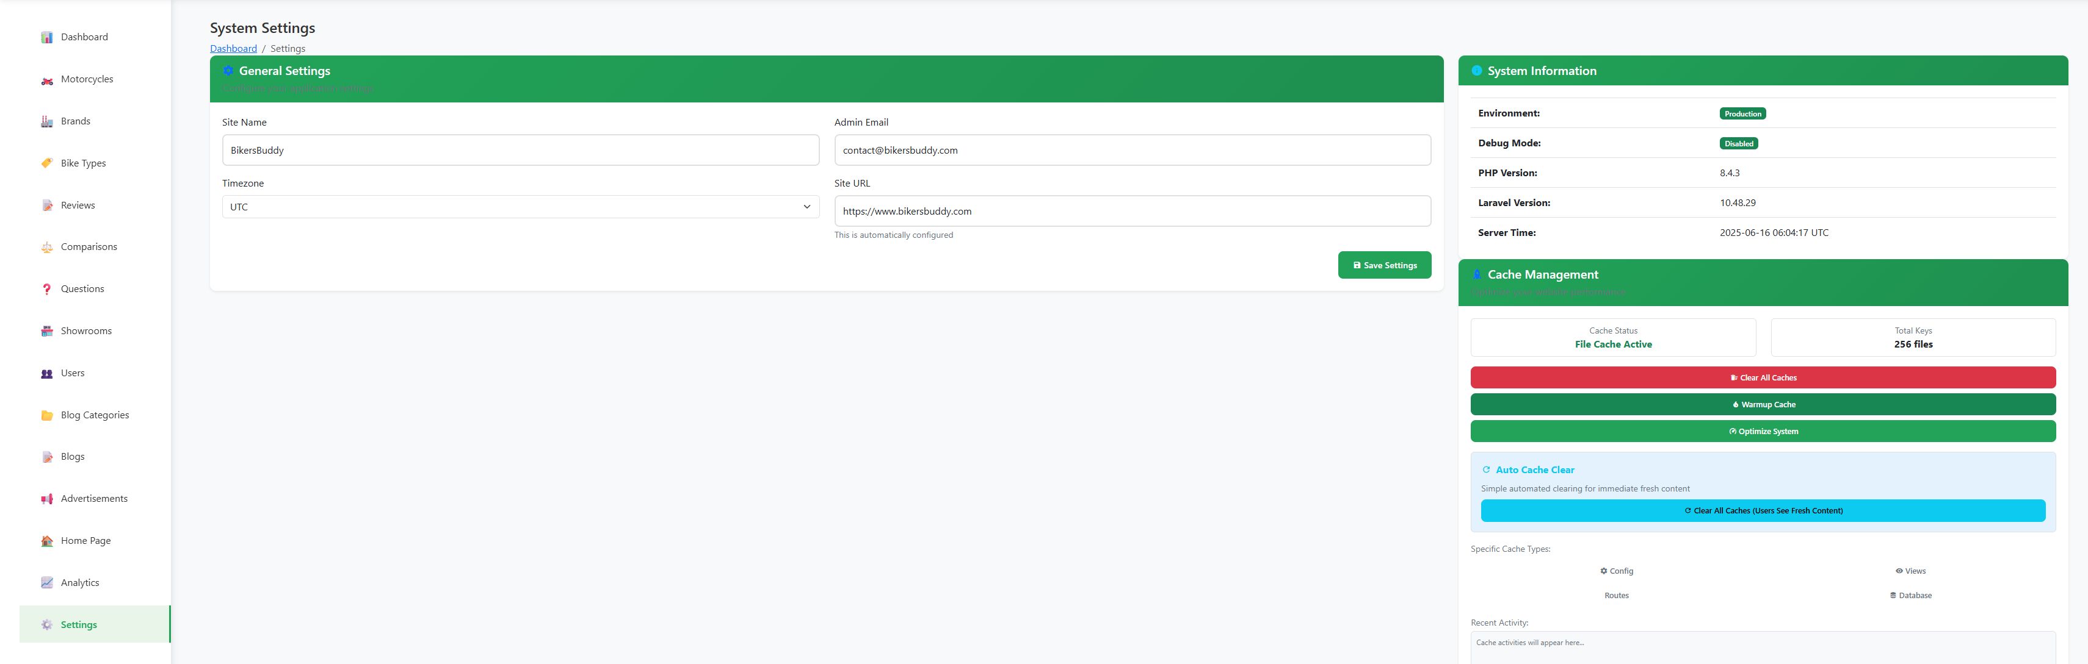Click the Dashboard breadcrumb link
2088x664 pixels.
click(233, 49)
